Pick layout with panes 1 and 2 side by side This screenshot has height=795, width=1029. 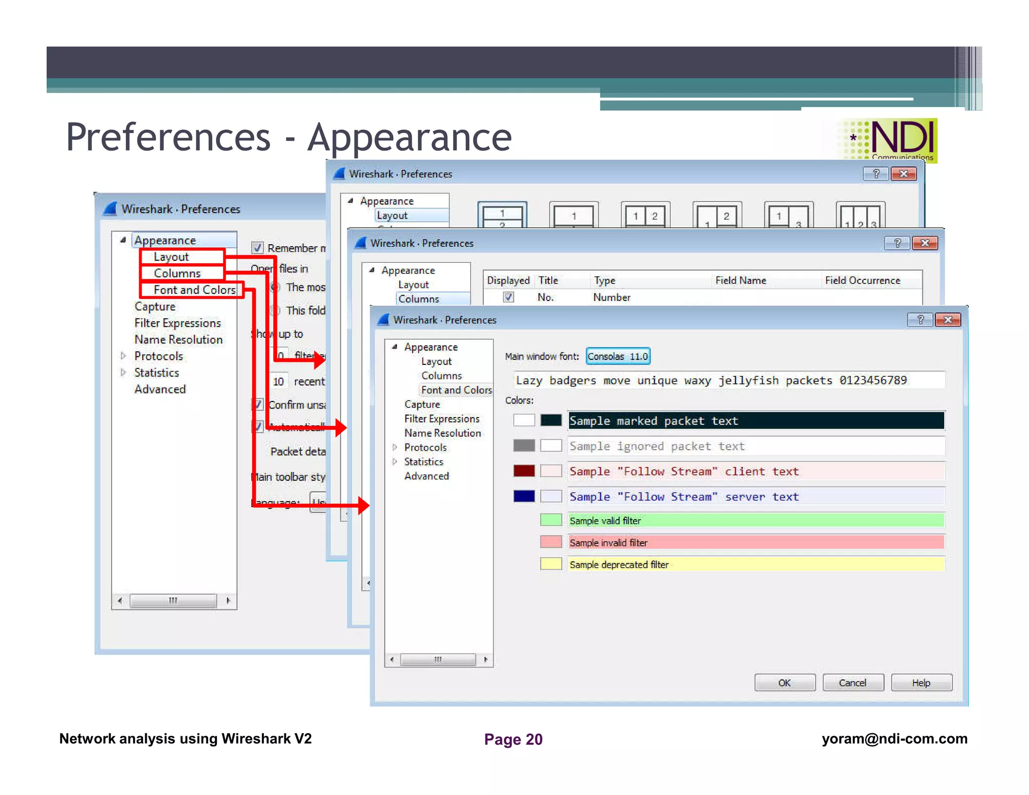[x=646, y=215]
